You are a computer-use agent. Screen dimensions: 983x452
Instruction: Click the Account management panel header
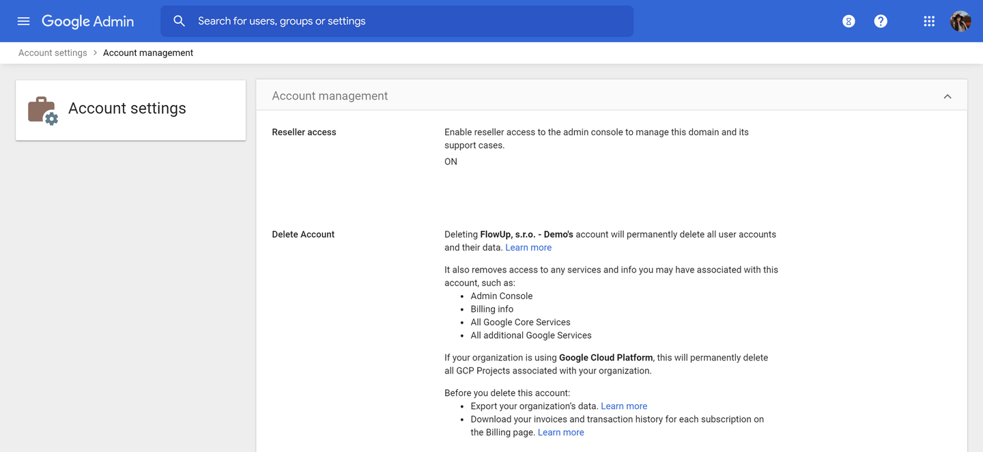[612, 96]
